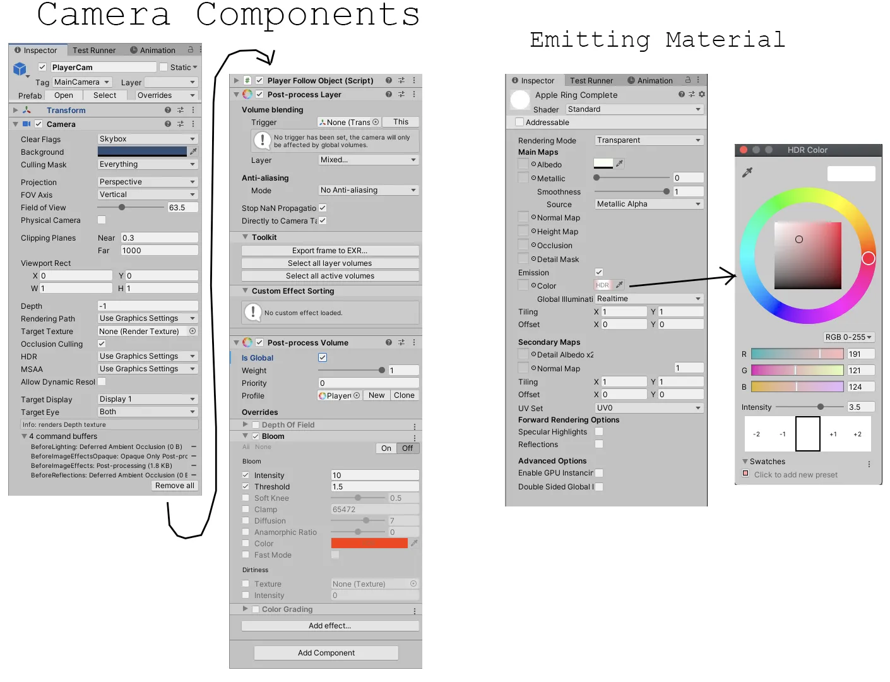Open the Clear Flags Skybox dropdown

pyautogui.click(x=148, y=139)
